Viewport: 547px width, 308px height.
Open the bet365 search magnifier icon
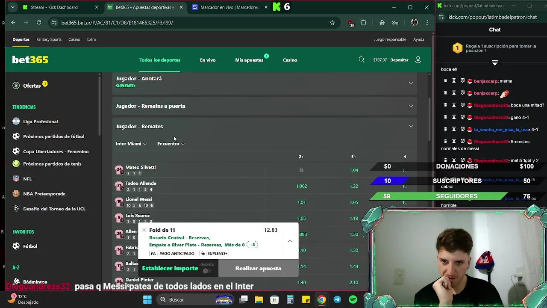point(362,60)
